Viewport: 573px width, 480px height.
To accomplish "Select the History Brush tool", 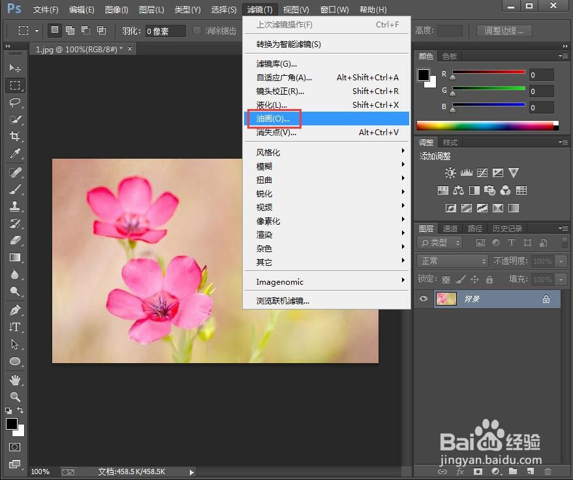I will (x=14, y=223).
